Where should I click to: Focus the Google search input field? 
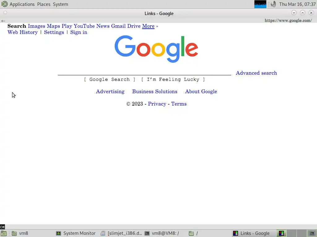[x=144, y=73]
